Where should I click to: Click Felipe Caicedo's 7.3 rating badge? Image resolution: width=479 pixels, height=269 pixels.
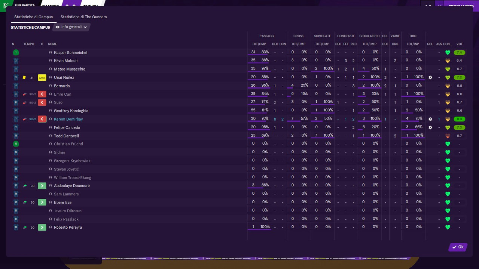coord(460,128)
